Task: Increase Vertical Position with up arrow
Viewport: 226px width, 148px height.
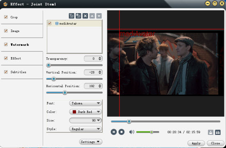Action: point(100,71)
